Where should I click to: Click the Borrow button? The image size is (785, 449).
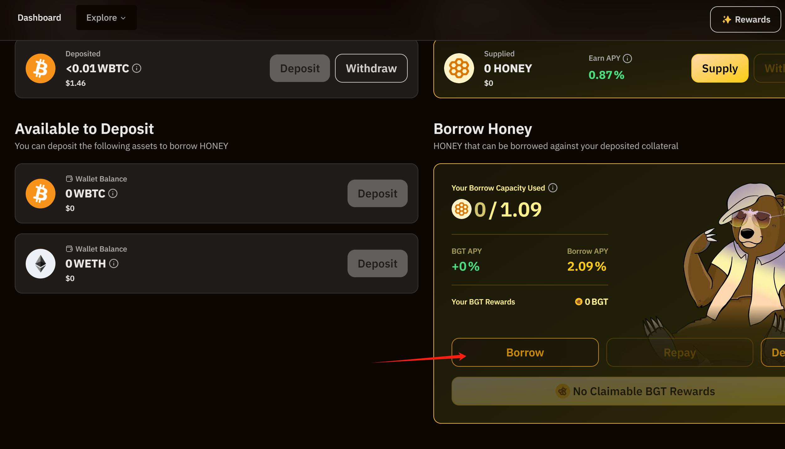(x=525, y=352)
